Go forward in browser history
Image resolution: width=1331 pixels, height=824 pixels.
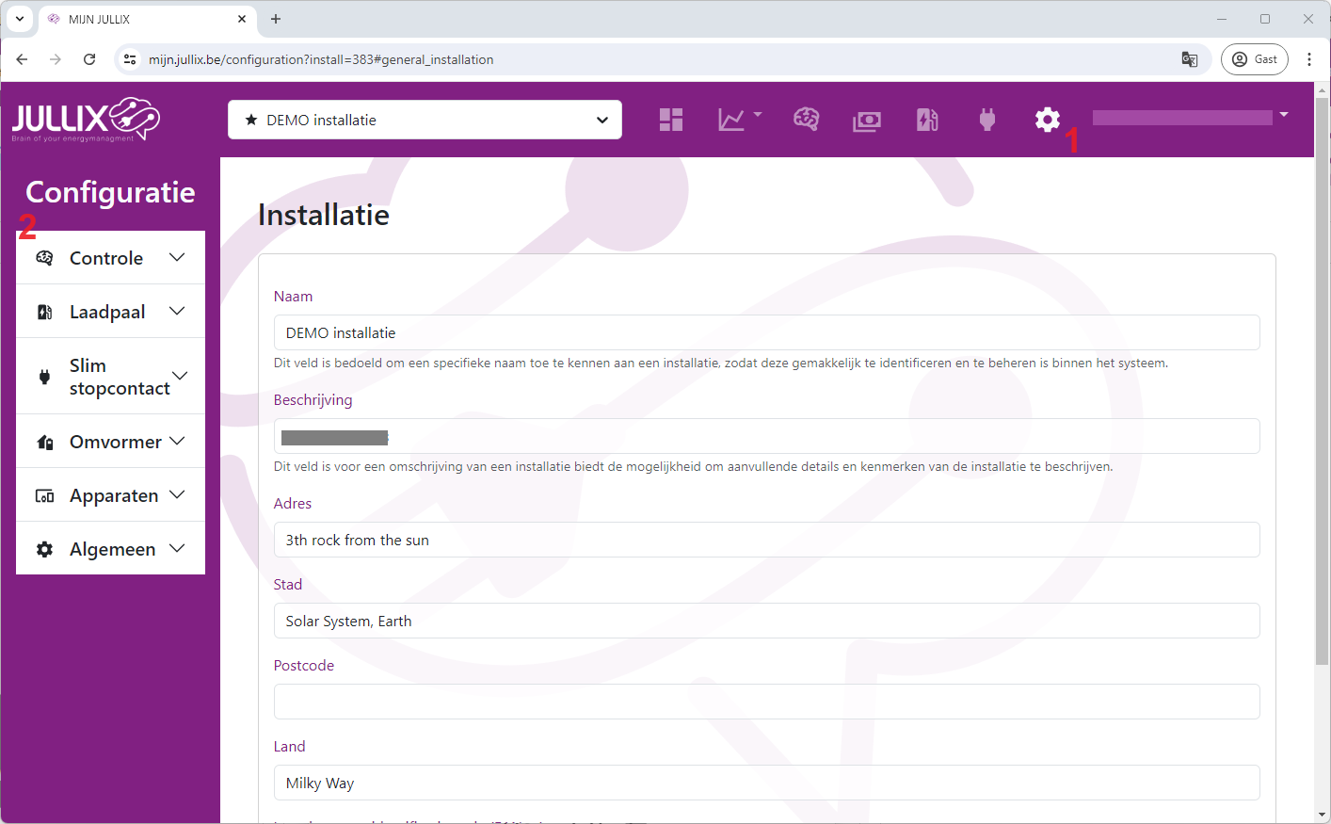[56, 59]
